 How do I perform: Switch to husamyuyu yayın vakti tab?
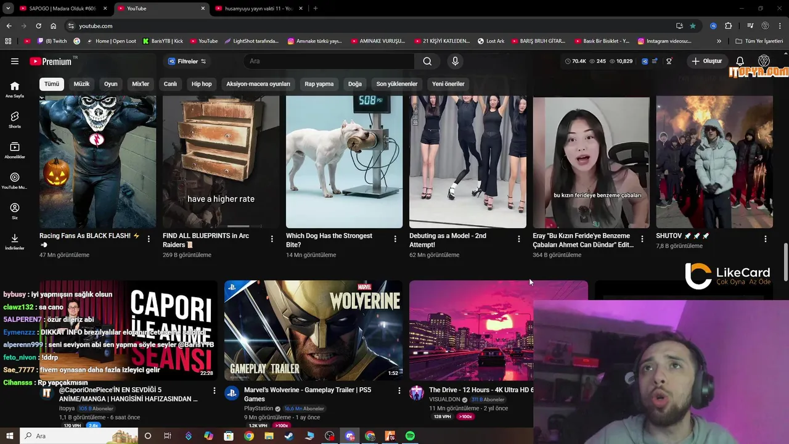[258, 9]
